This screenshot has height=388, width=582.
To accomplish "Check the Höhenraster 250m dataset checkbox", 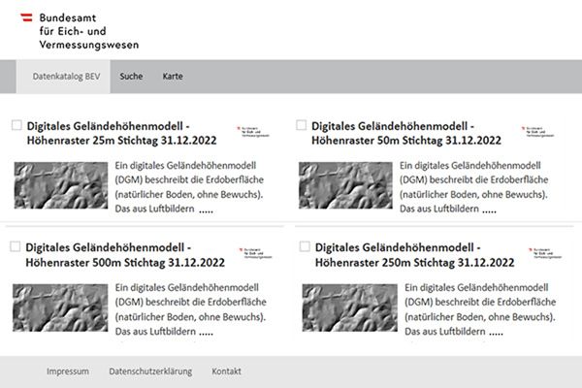I will (301, 247).
